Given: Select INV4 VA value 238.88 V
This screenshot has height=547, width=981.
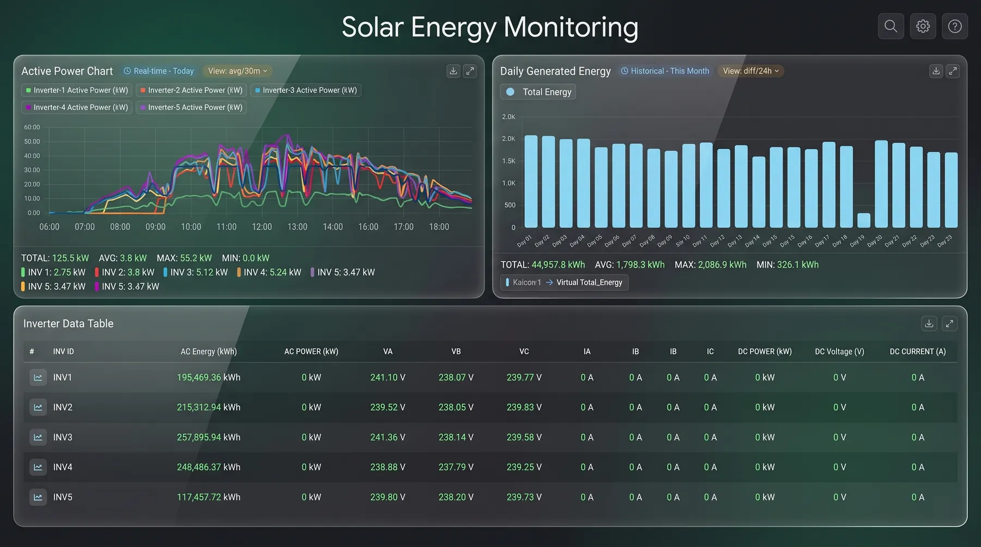Looking at the screenshot, I should [387, 468].
